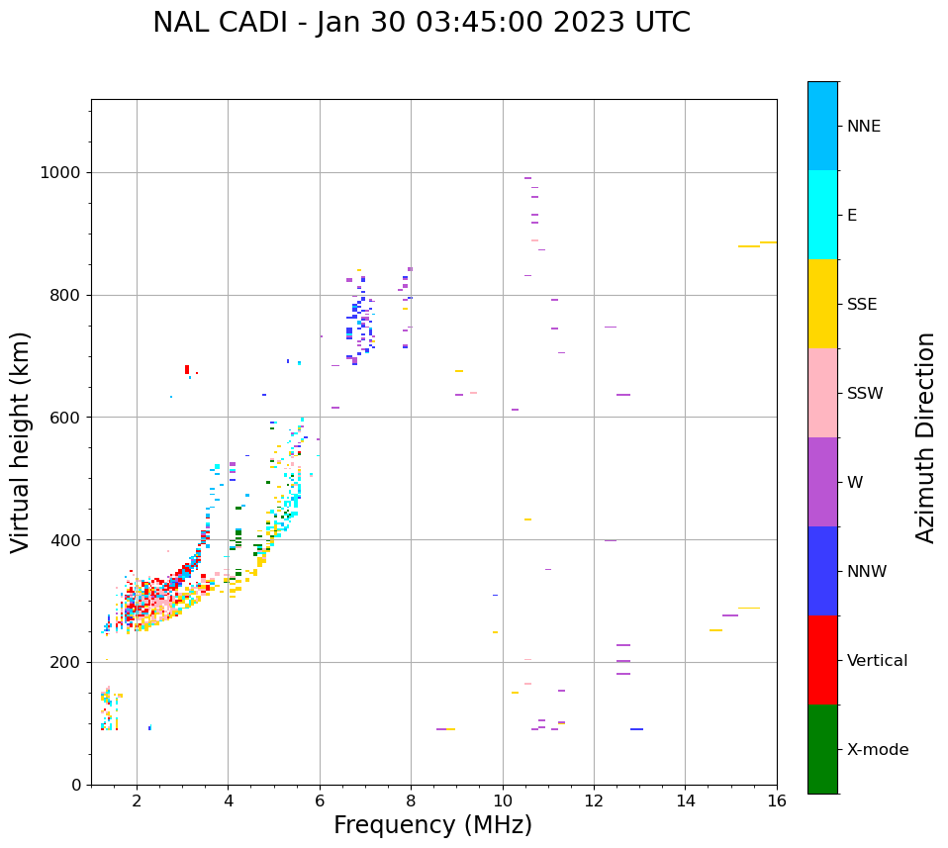
Task: Click the 1000 tick on height axis
Action: [59, 172]
